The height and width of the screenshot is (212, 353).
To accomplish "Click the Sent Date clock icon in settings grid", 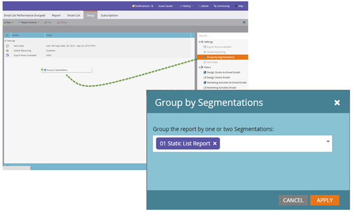I will (7, 46).
